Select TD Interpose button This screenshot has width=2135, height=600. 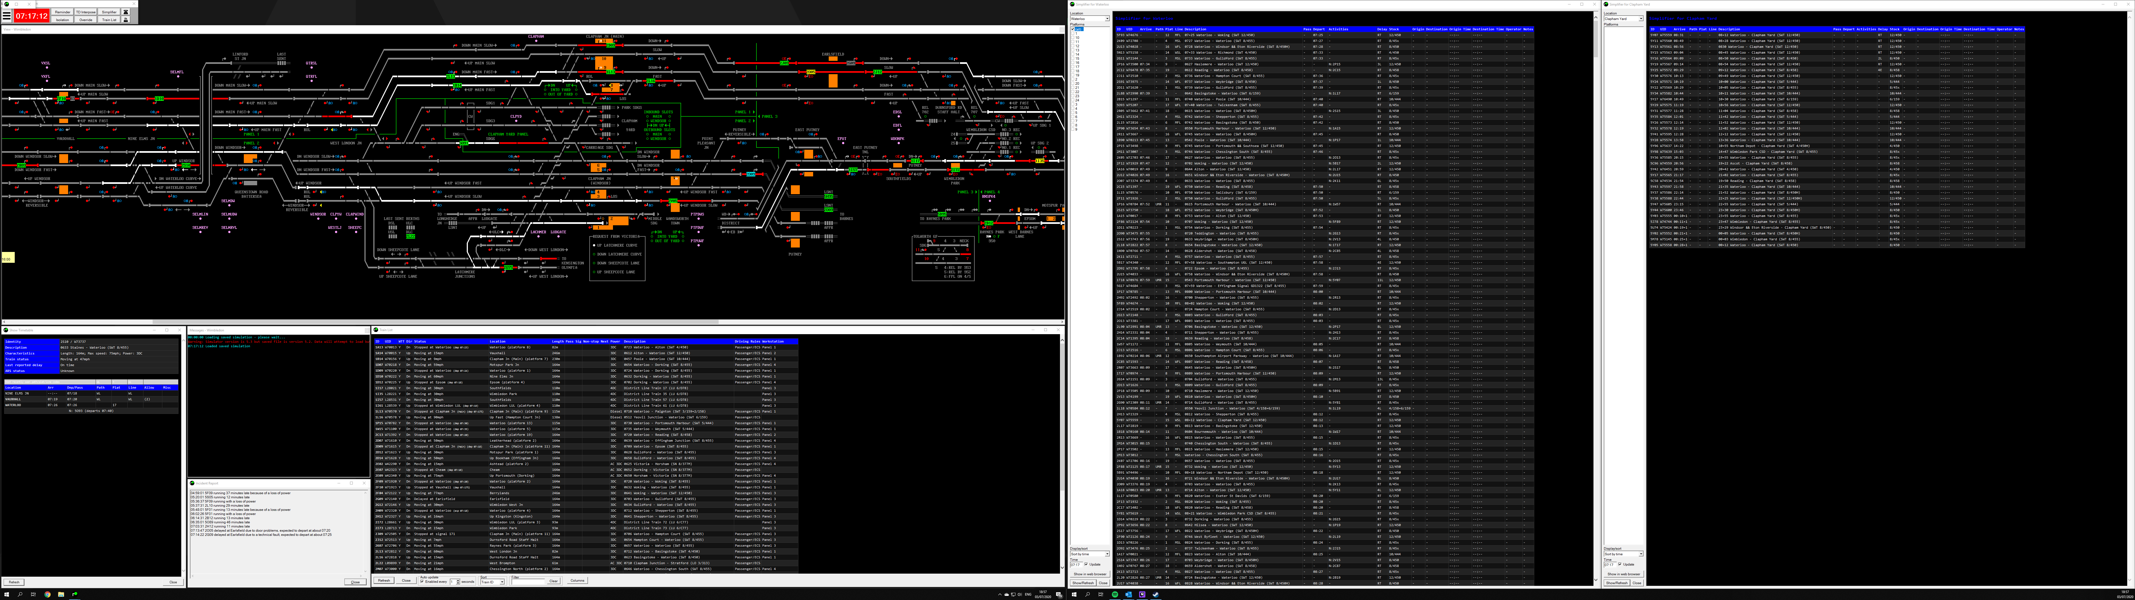click(86, 12)
